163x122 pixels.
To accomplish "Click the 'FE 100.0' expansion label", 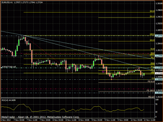I will [x=151, y=90].
